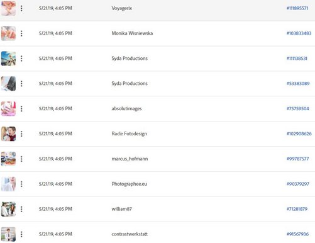Open the options menu beside Racle Fotodesign
Viewport: 315px width, 243px height.
pos(21,133)
